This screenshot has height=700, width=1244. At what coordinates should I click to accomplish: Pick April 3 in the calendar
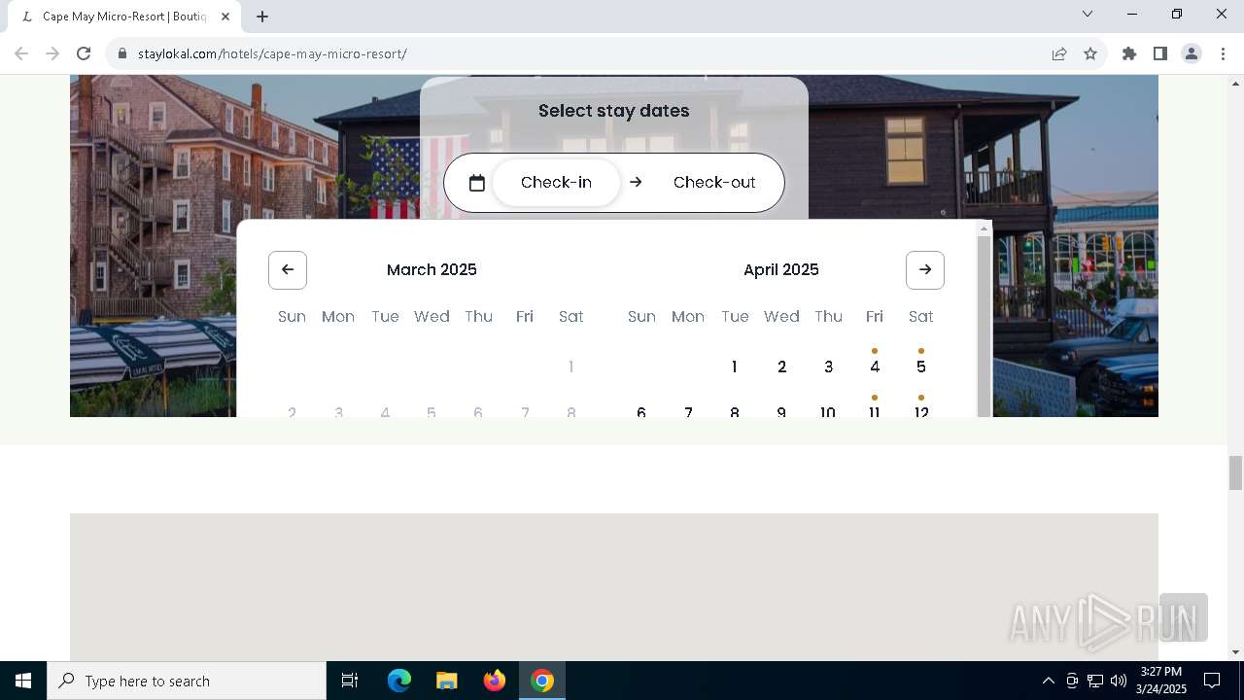click(x=828, y=367)
